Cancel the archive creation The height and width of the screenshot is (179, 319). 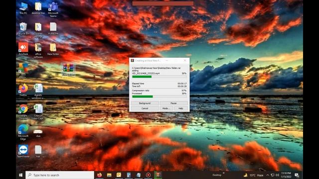(145, 108)
